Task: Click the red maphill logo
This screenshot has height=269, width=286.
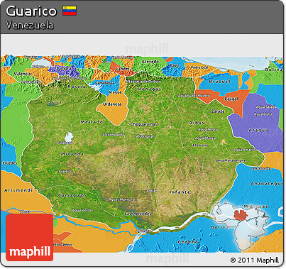Action: click(x=30, y=238)
